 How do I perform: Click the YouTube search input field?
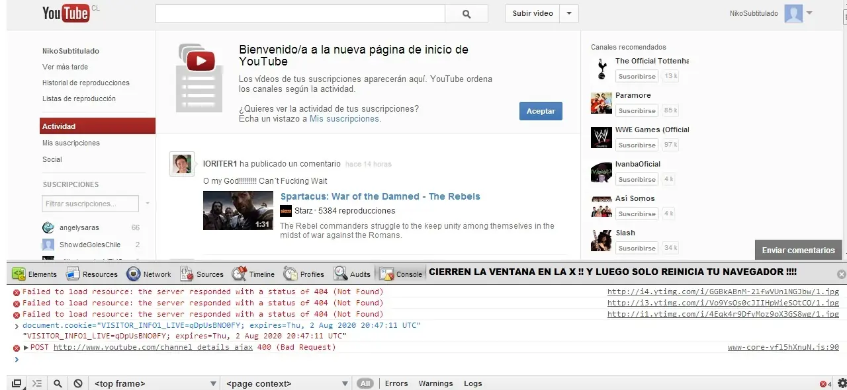point(300,13)
